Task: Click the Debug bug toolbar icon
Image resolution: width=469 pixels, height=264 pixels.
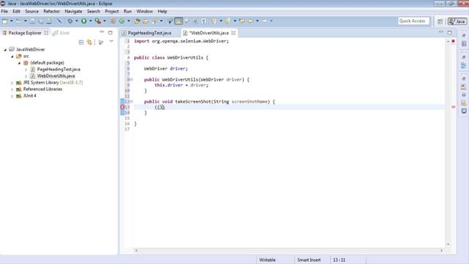Action: pos(70,21)
